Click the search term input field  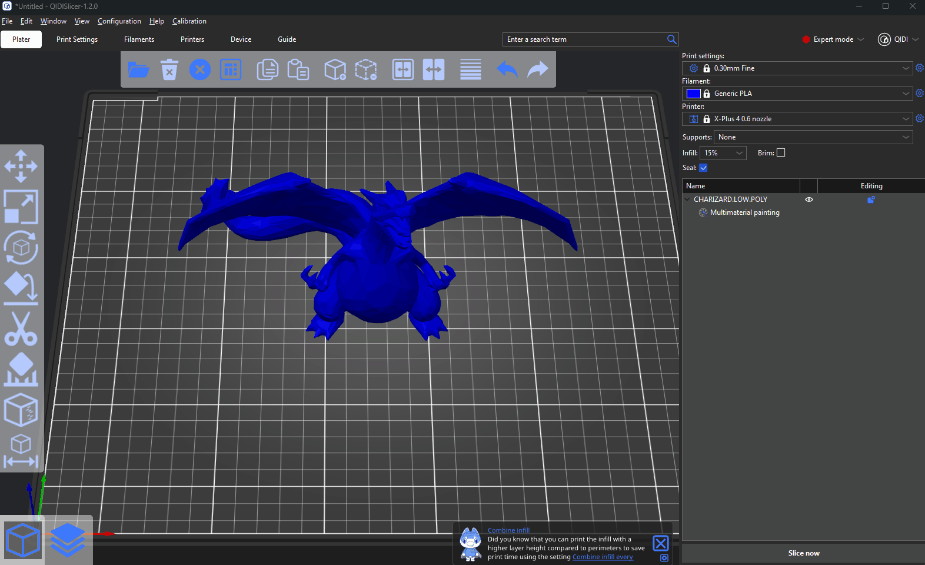coord(584,39)
